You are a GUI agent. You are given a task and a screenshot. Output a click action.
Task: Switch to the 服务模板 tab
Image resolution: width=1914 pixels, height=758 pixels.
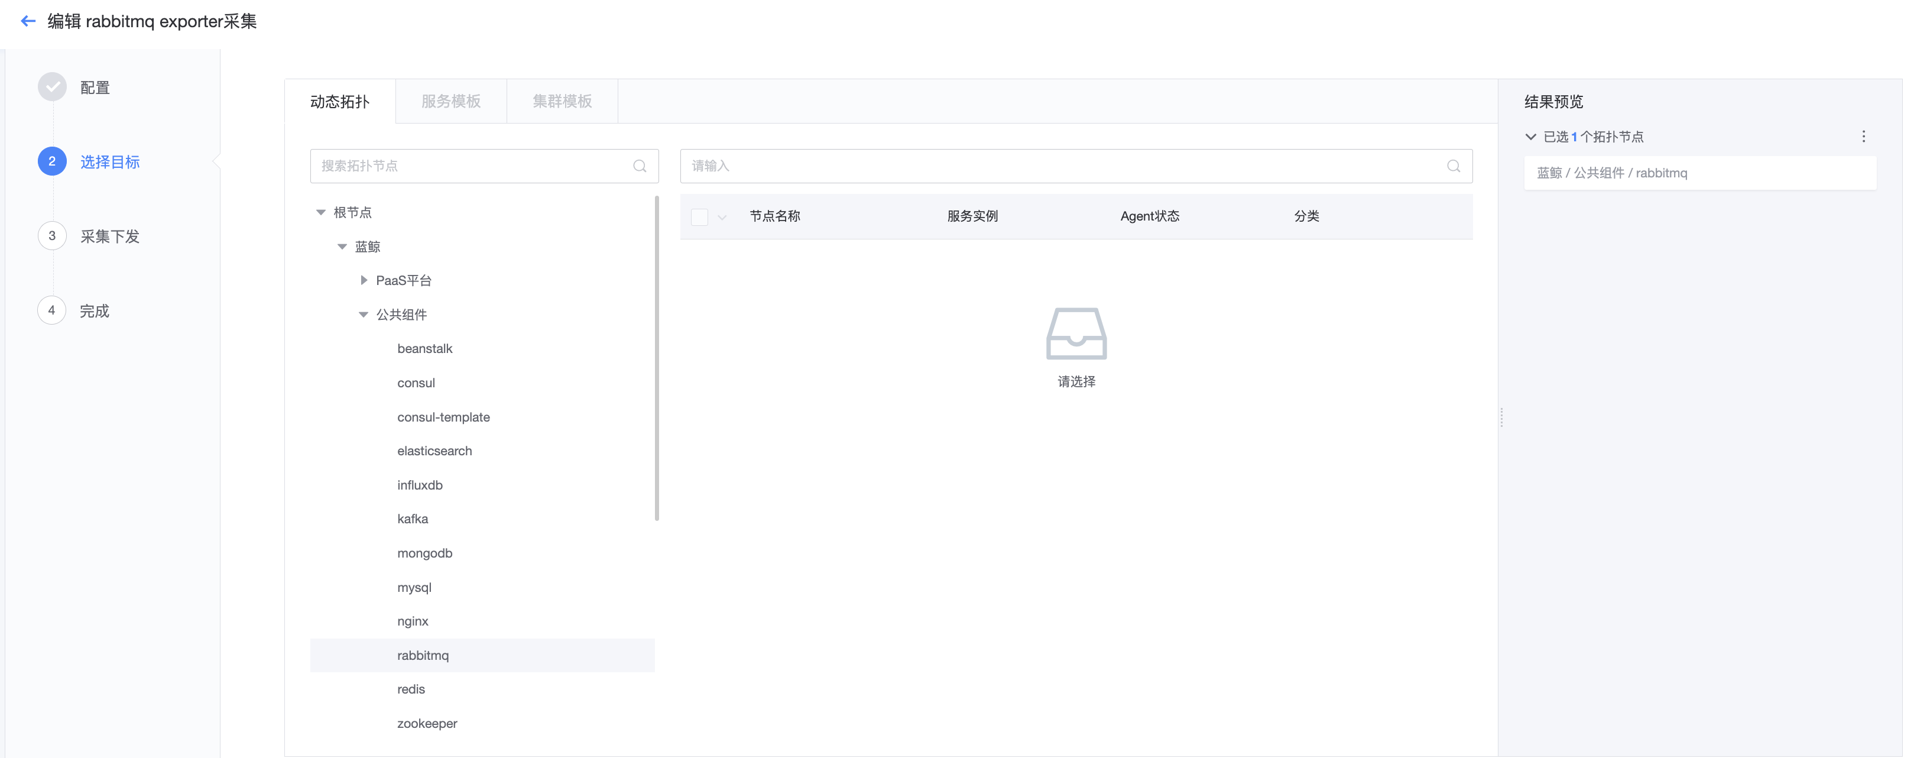pyautogui.click(x=450, y=101)
